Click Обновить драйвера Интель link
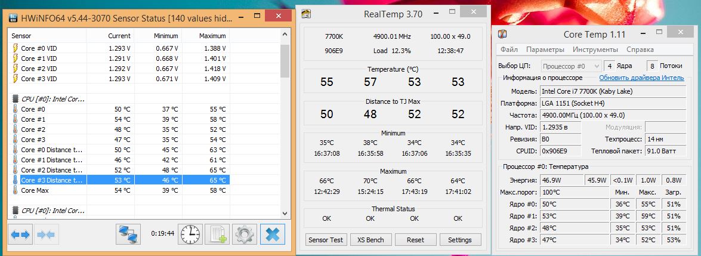 (x=641, y=78)
